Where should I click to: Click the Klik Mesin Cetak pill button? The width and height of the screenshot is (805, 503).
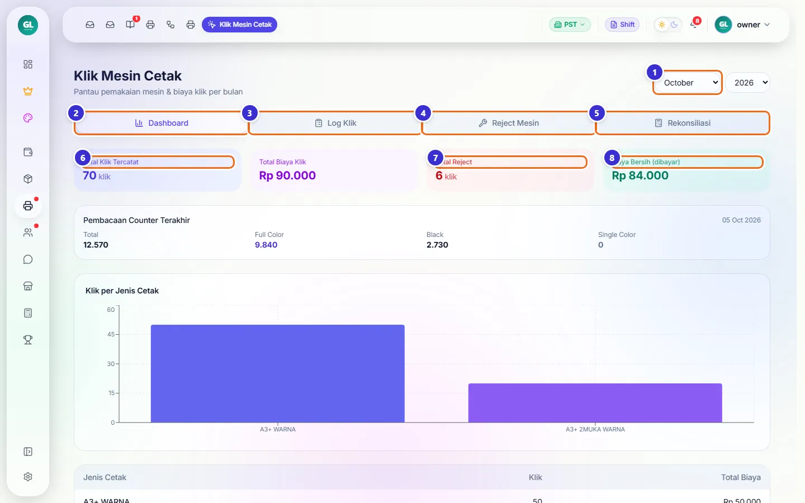pos(239,25)
